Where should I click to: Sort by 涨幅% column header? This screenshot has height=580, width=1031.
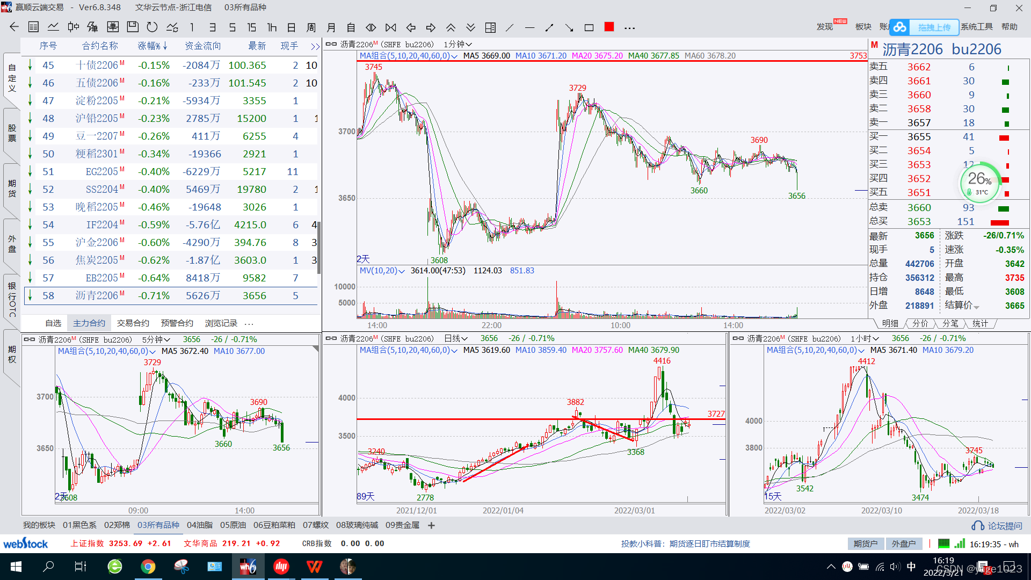pyautogui.click(x=153, y=46)
